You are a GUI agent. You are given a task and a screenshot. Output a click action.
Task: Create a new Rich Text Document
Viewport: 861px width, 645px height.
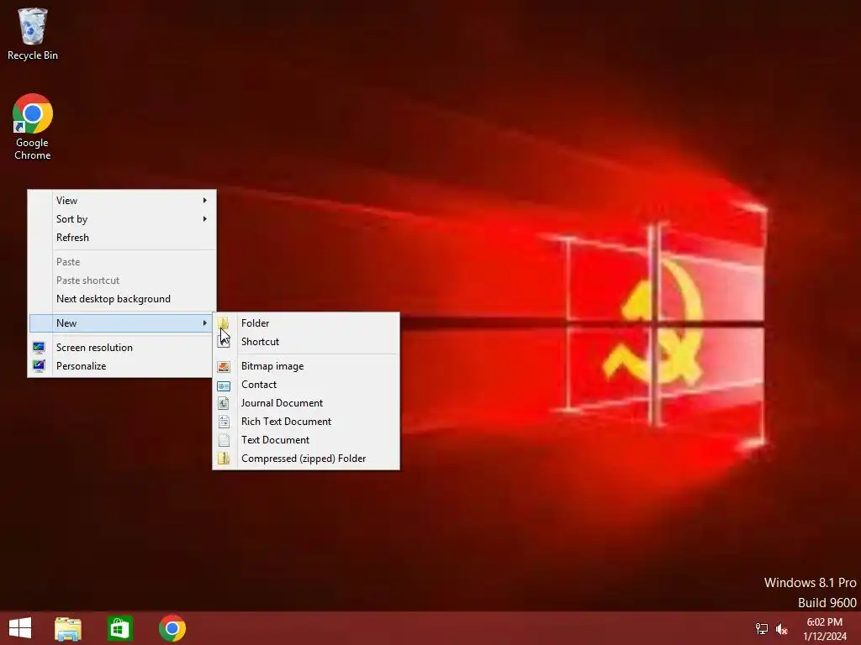(x=306, y=422)
